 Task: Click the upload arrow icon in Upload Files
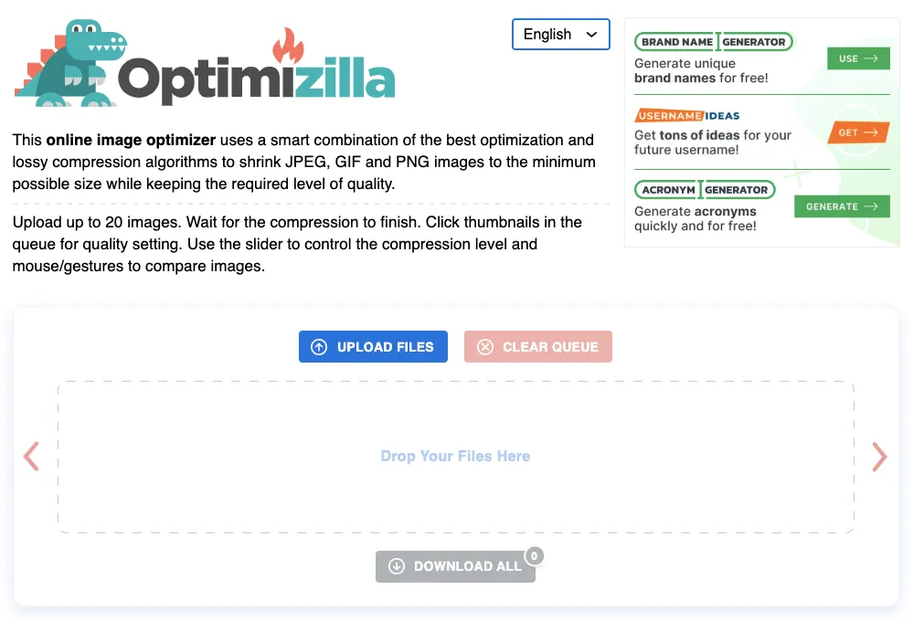319,347
